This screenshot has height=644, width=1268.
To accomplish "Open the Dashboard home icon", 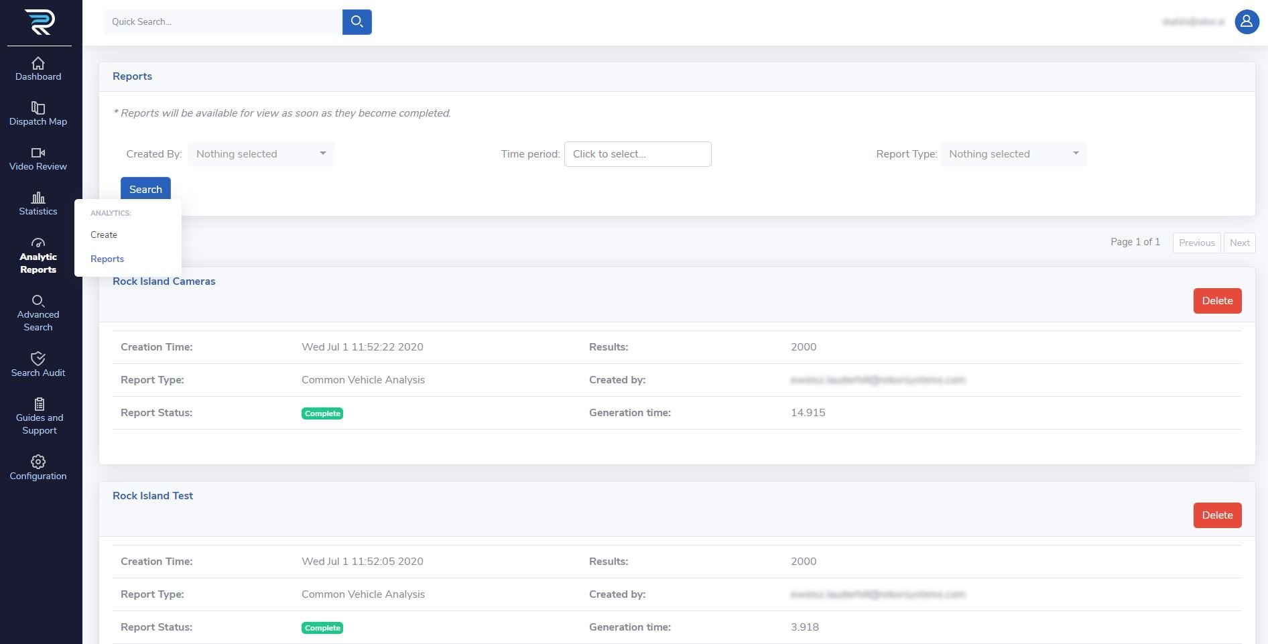I will click(x=38, y=64).
